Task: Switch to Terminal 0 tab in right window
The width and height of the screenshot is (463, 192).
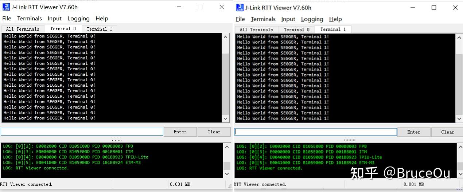Action: pyautogui.click(x=296, y=30)
